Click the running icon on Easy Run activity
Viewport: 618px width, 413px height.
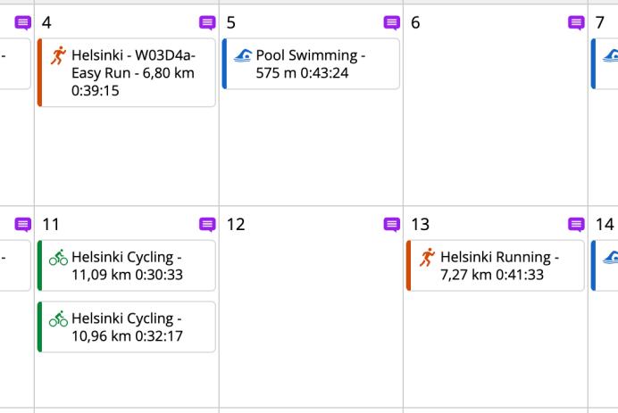(x=58, y=55)
